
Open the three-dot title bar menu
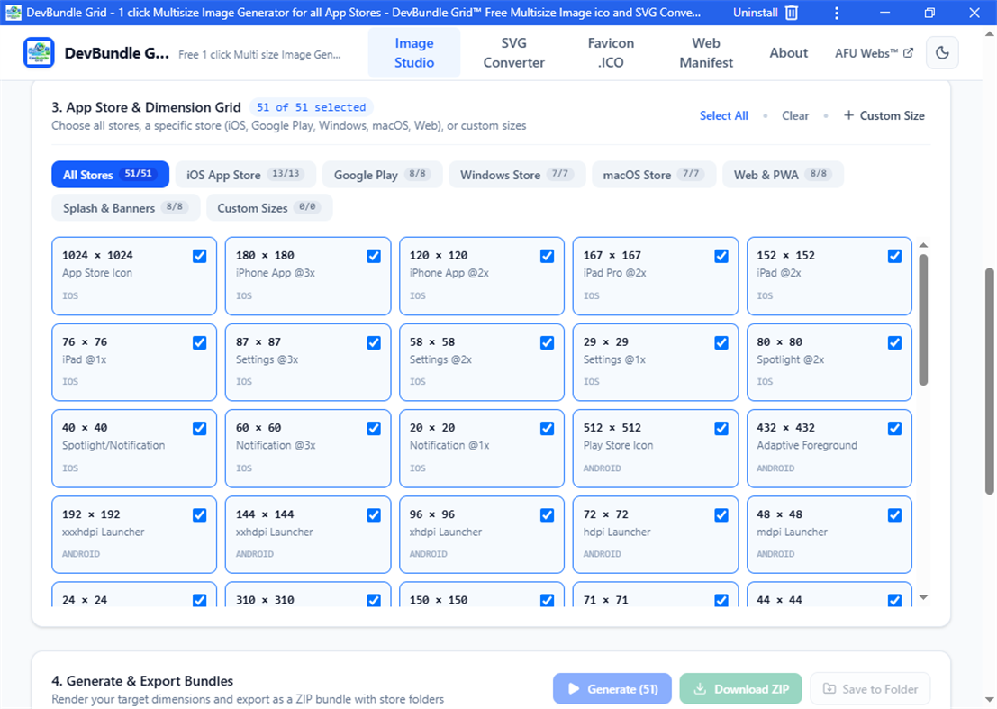point(837,13)
